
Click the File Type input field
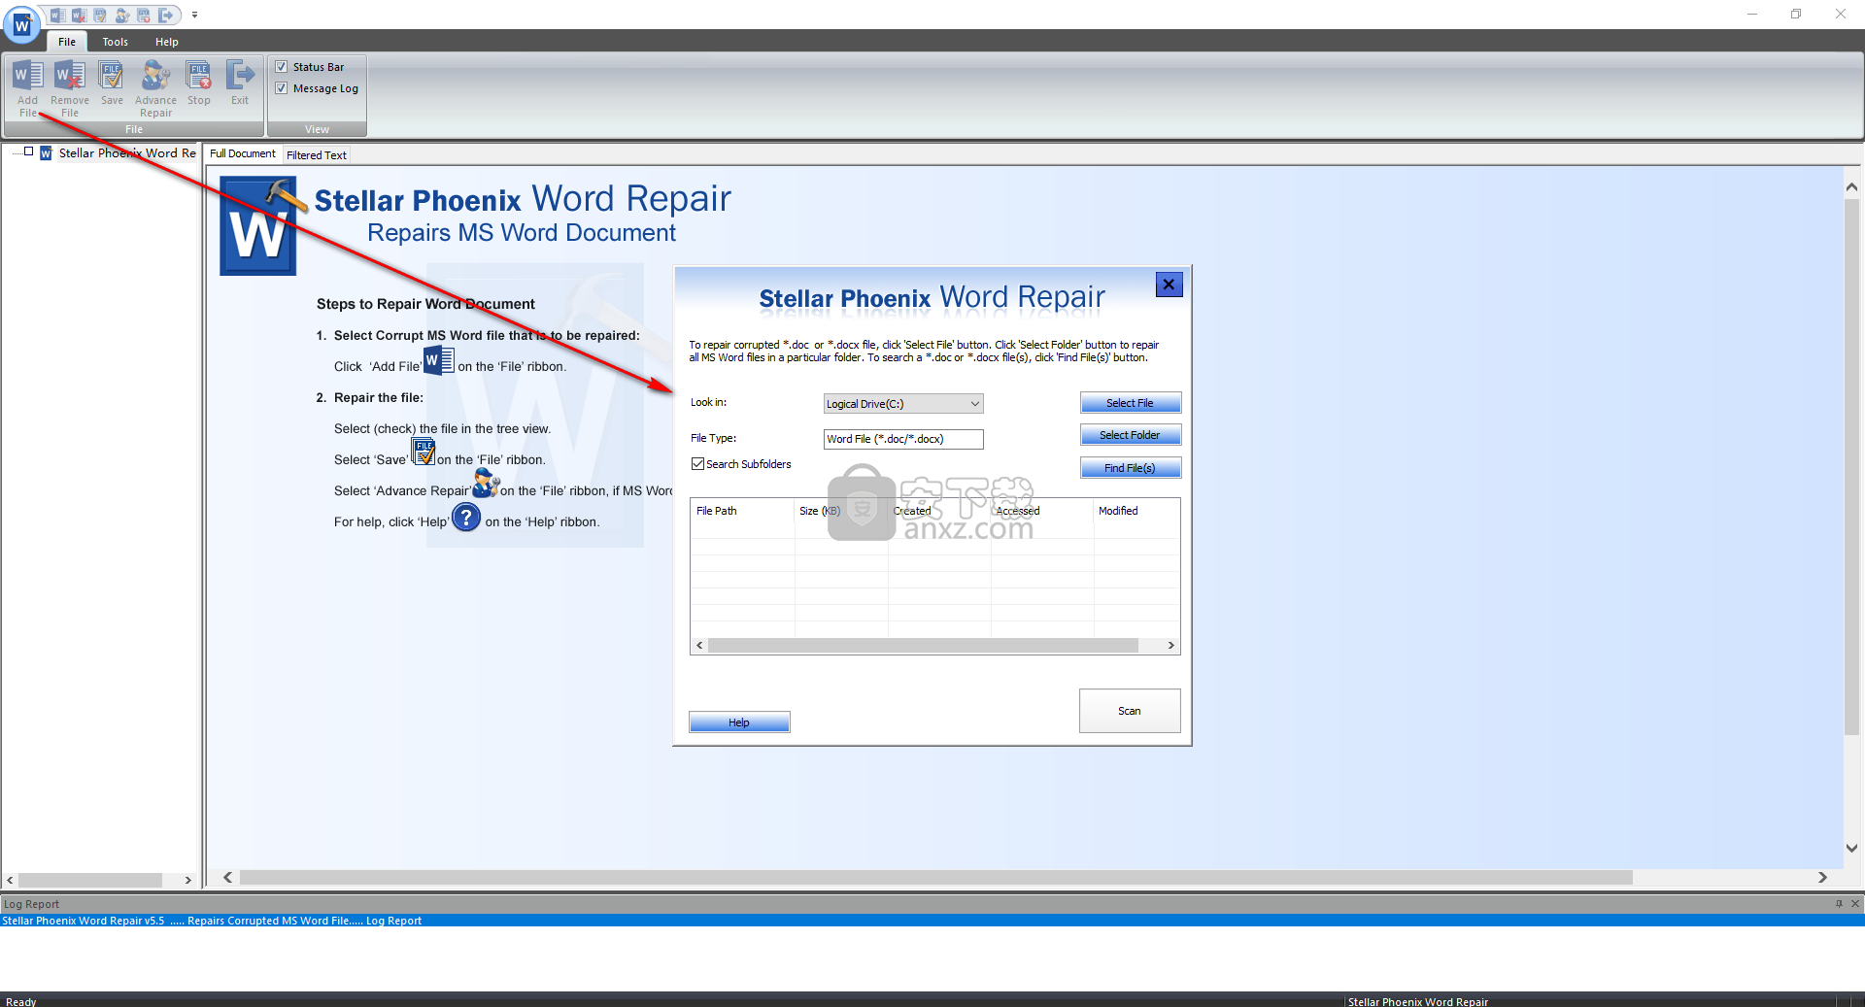click(903, 439)
